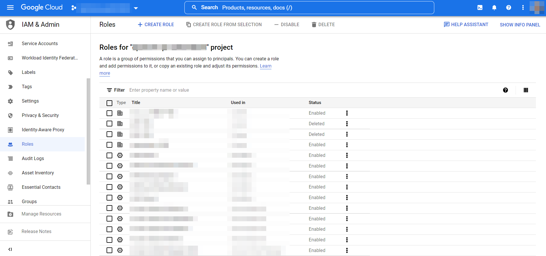Click the filter help question mark icon
Image resolution: width=546 pixels, height=256 pixels.
click(x=506, y=90)
